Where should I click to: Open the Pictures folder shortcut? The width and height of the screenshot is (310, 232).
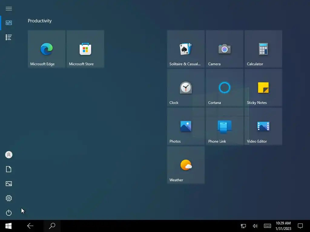[x=9, y=184]
